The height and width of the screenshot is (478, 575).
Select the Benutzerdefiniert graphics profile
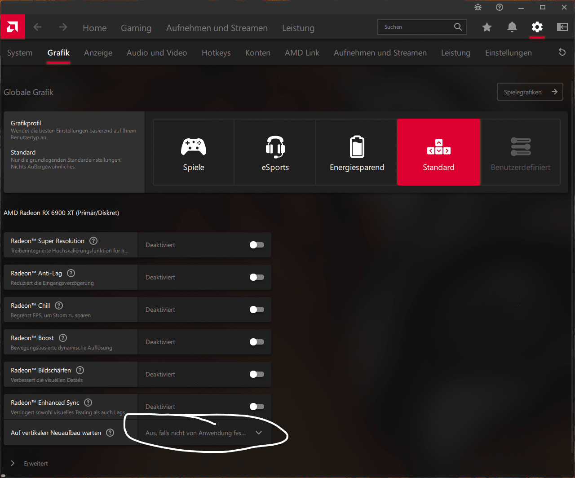point(521,152)
